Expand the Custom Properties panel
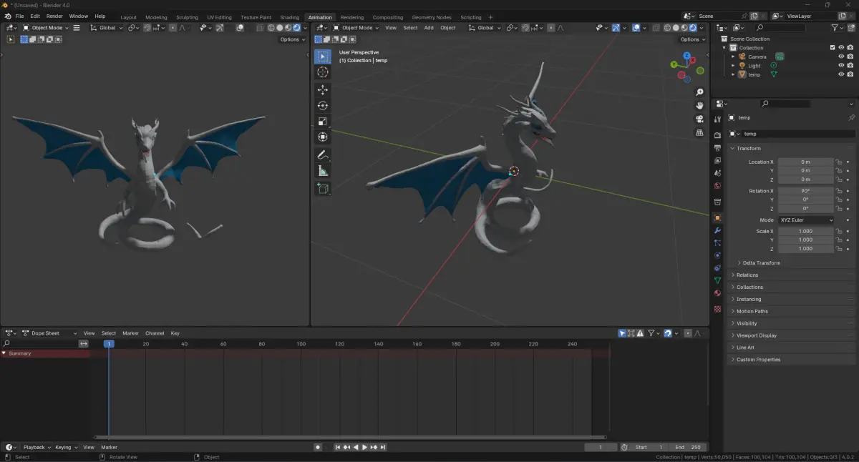This screenshot has height=462, width=859. click(792, 360)
